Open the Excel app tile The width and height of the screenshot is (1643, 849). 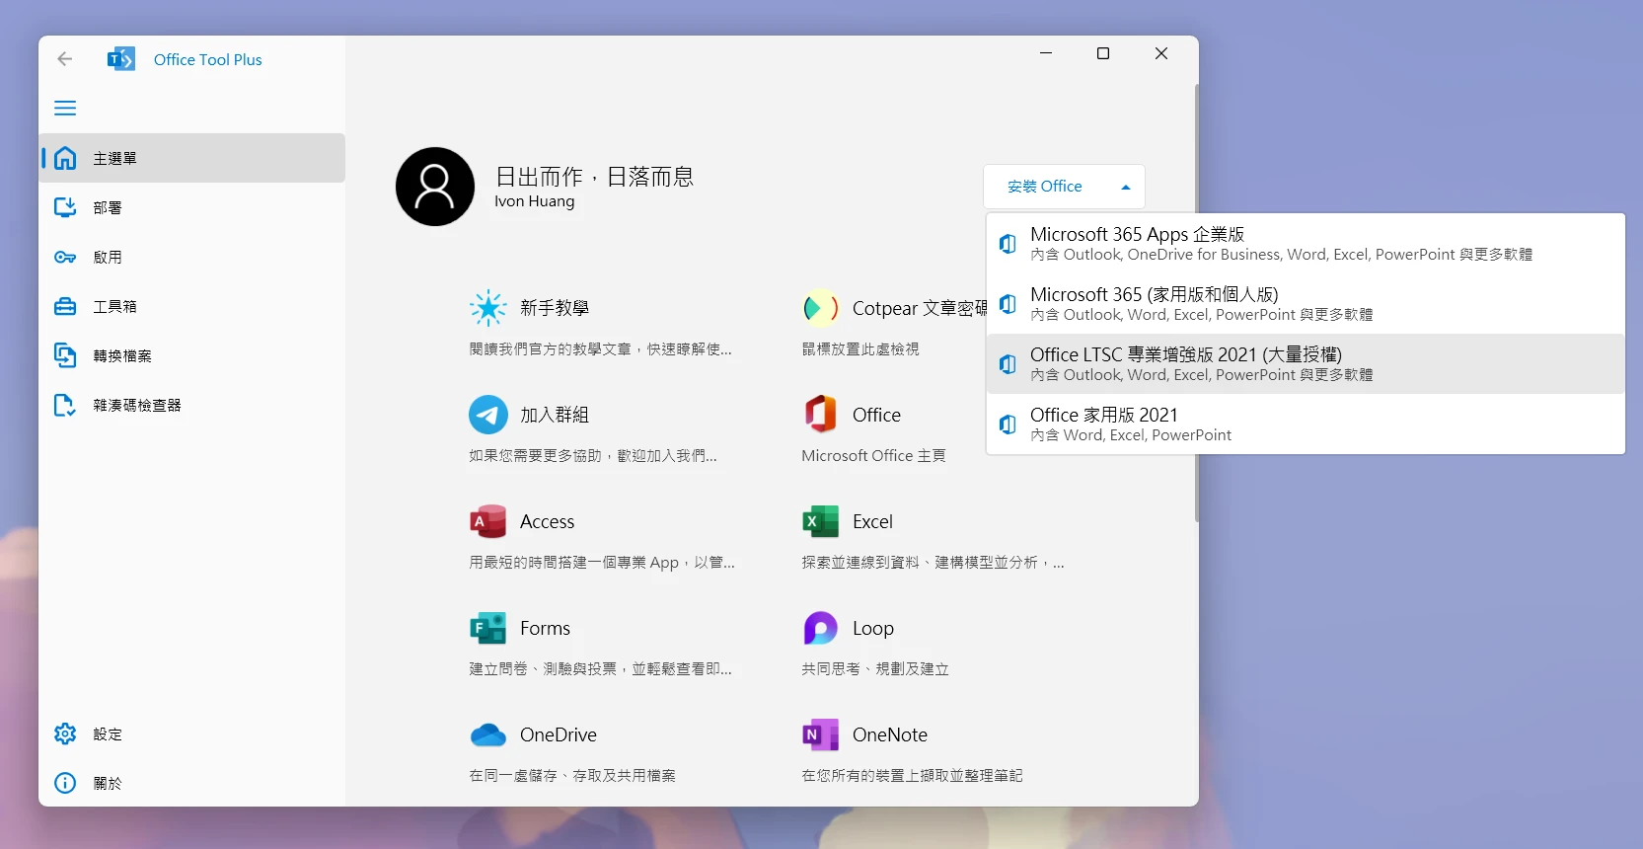click(x=871, y=521)
